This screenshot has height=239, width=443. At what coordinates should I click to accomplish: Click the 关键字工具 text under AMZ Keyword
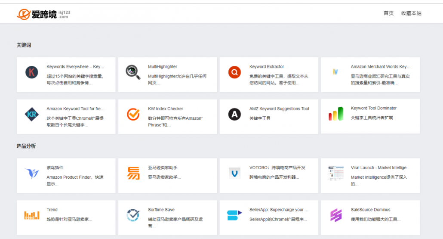260,118
